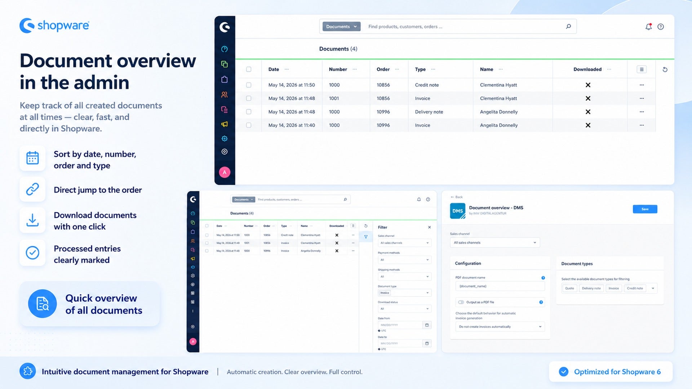Click the help icon in the small admin window header

428,199
